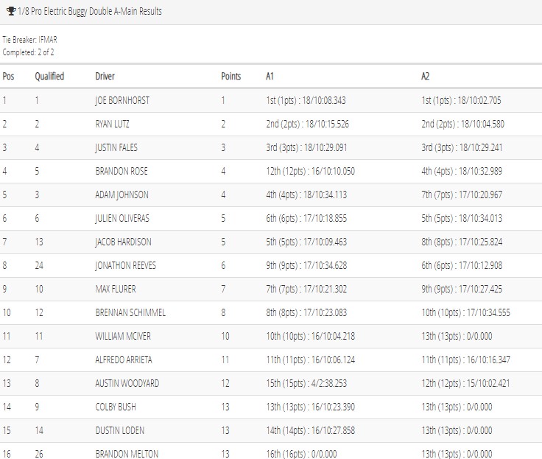Select driver ADAM JOHNSON
Screen dimensions: 542x459
pos(122,195)
